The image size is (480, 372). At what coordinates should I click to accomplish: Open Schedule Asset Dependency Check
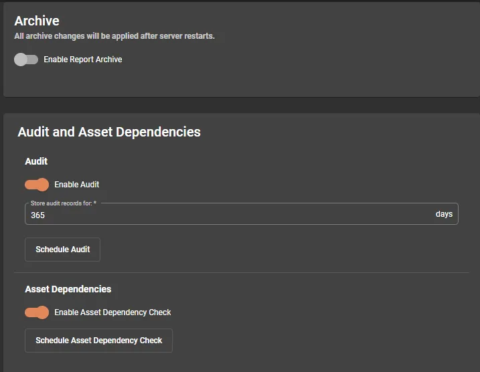tap(98, 341)
